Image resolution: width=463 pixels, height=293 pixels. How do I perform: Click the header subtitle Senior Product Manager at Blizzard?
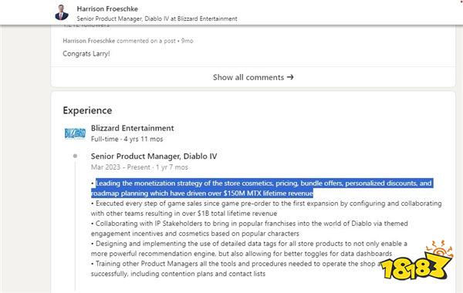pos(157,19)
